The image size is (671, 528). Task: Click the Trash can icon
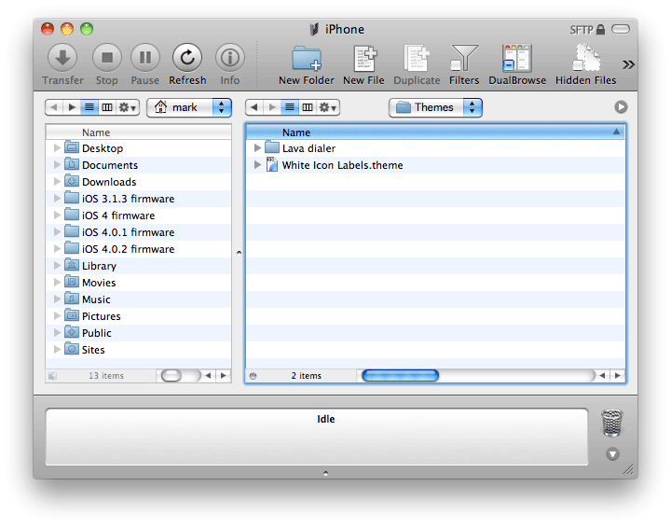(x=611, y=423)
